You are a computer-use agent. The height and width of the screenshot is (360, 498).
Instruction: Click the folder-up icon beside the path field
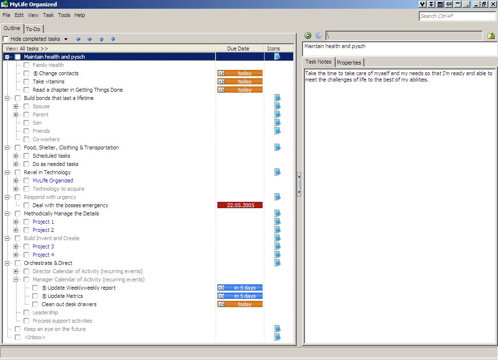pyautogui.click(x=491, y=35)
